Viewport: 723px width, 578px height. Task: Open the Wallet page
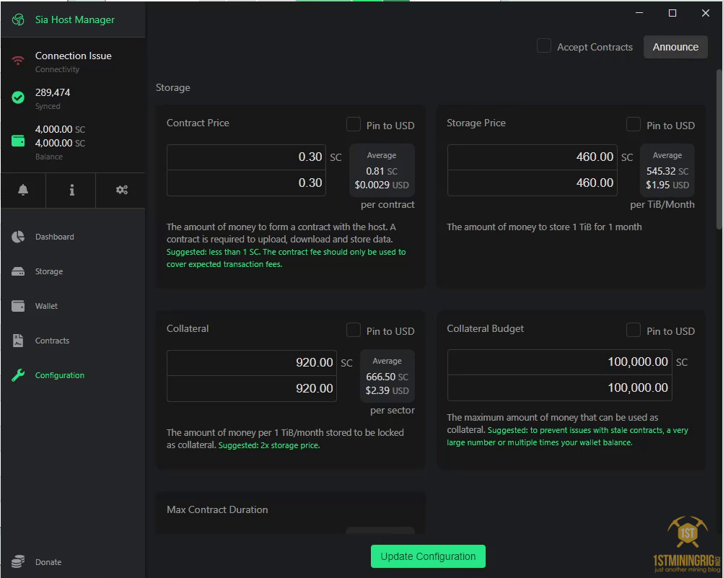click(x=47, y=306)
